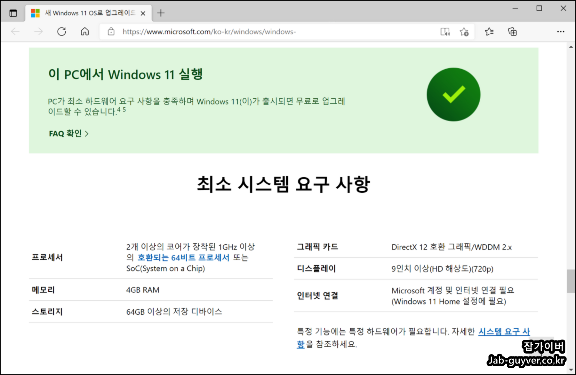Open the 호환되는 64비트 프로세서 link
The width and height of the screenshot is (576, 375).
pos(183,257)
